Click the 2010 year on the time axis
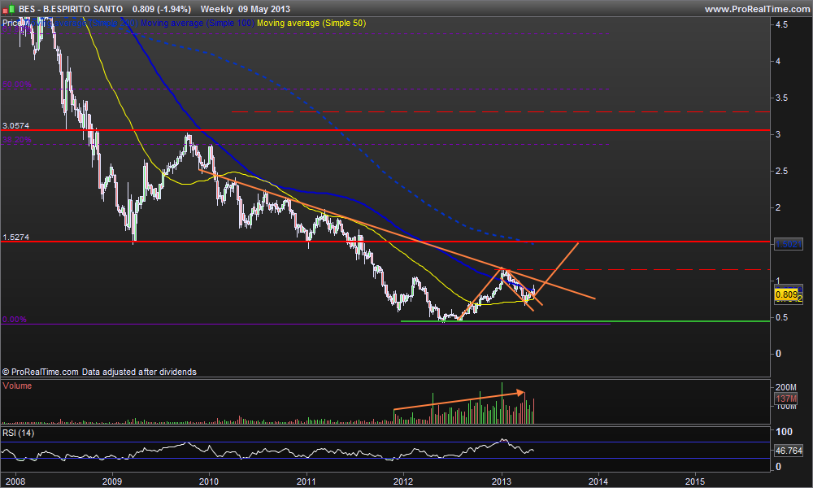The image size is (813, 488). [x=209, y=481]
